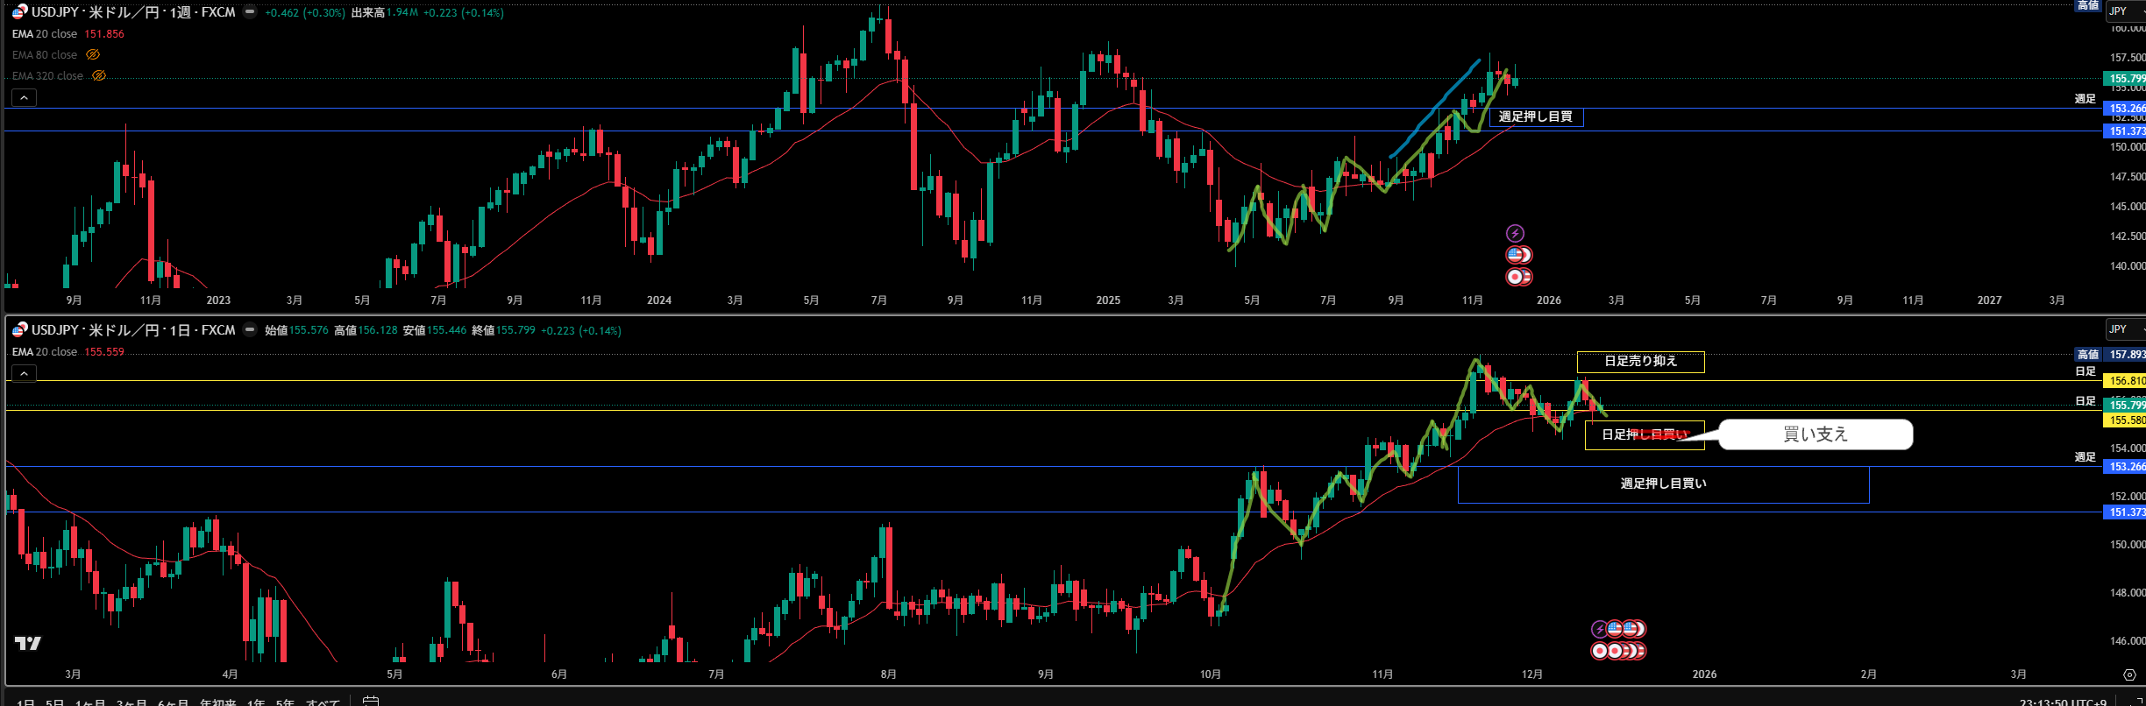Open the calendar go-to-date icon in bottom bar
This screenshot has width=2146, height=706.
[x=371, y=701]
